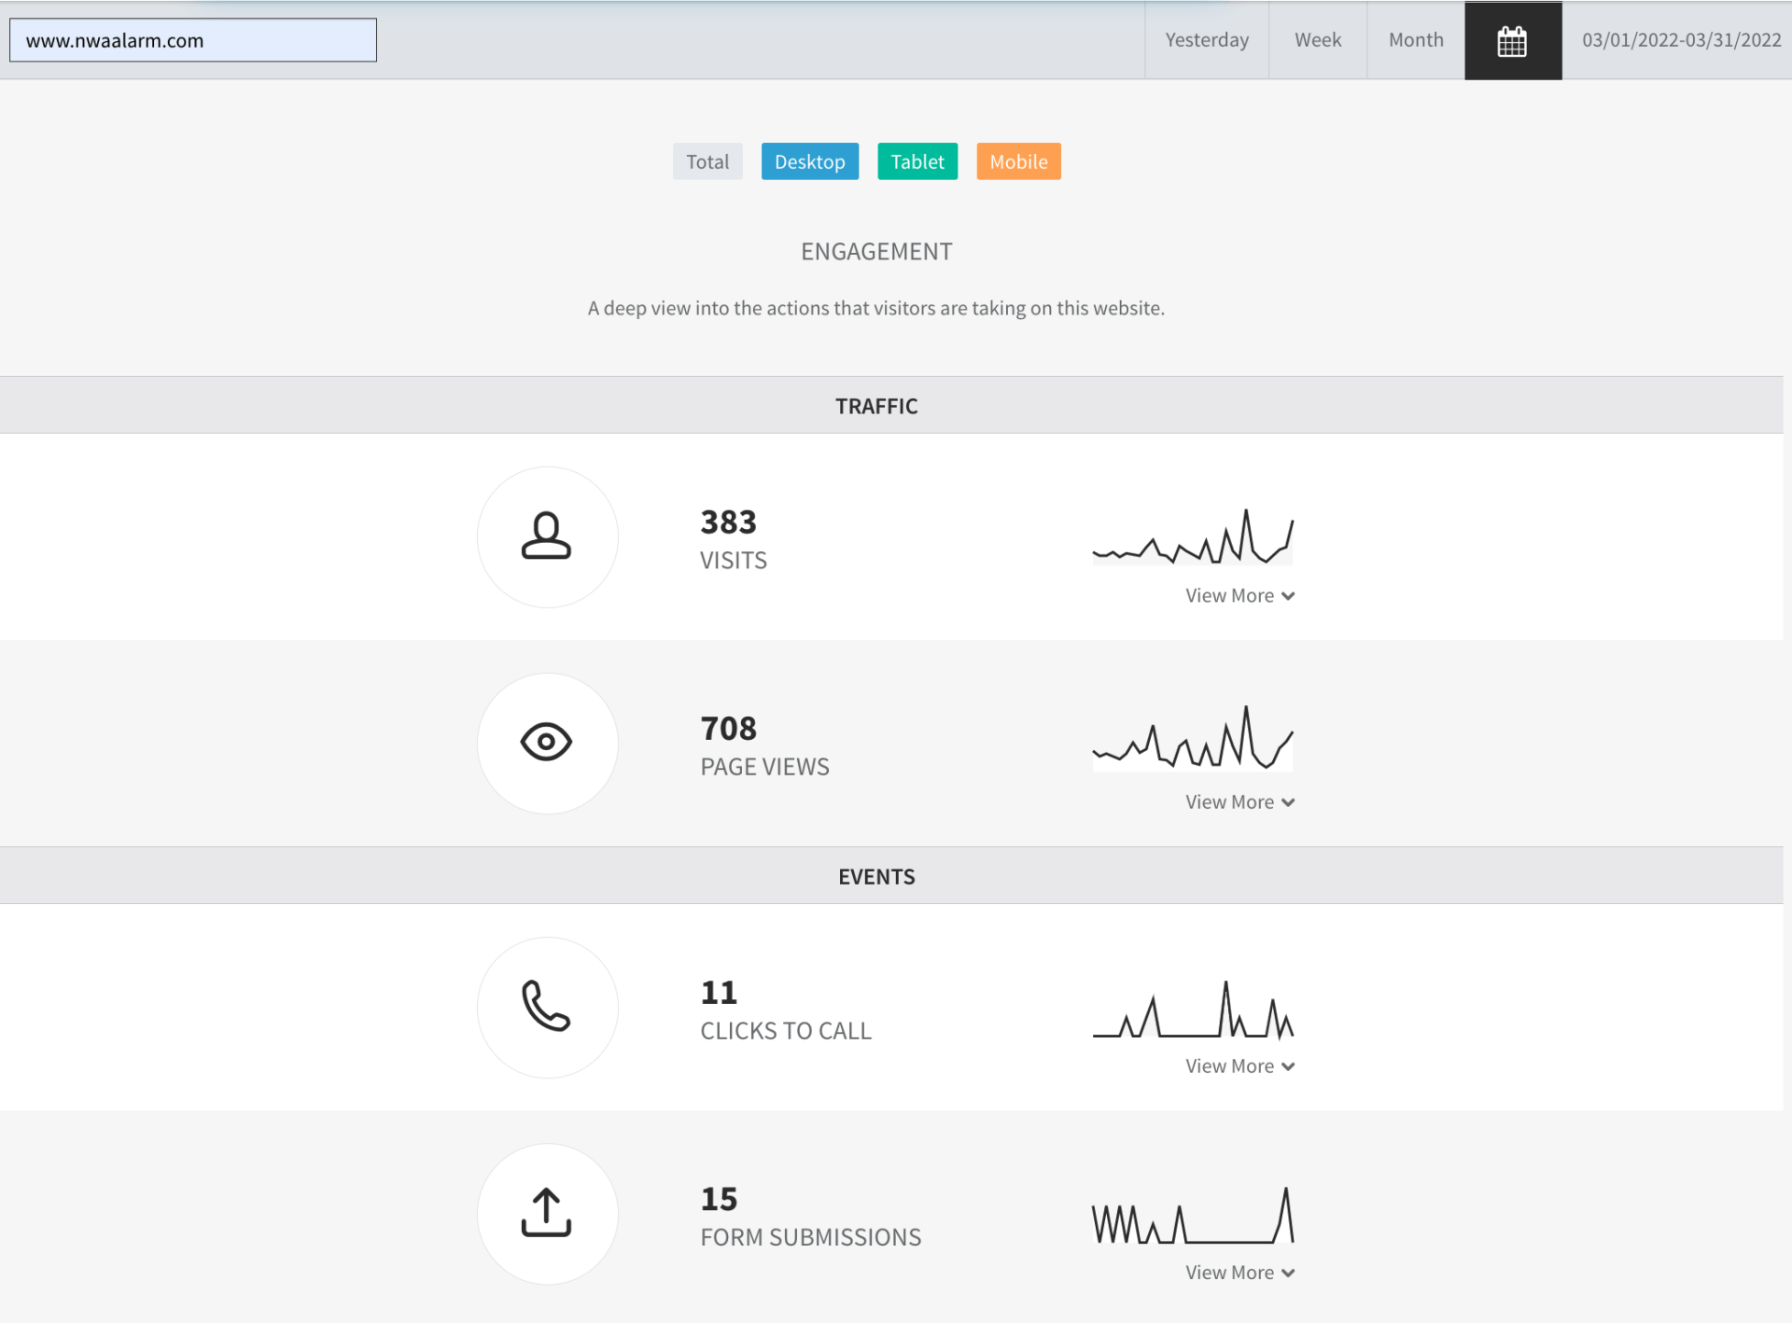The width and height of the screenshot is (1792, 1323).
Task: Click the Visits sparkline chart
Action: [1193, 537]
